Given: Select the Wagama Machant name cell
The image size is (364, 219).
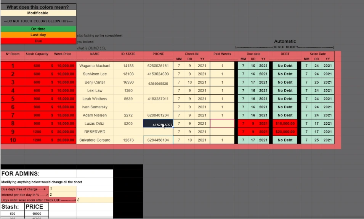Looking at the screenshot, I should [x=95, y=66].
